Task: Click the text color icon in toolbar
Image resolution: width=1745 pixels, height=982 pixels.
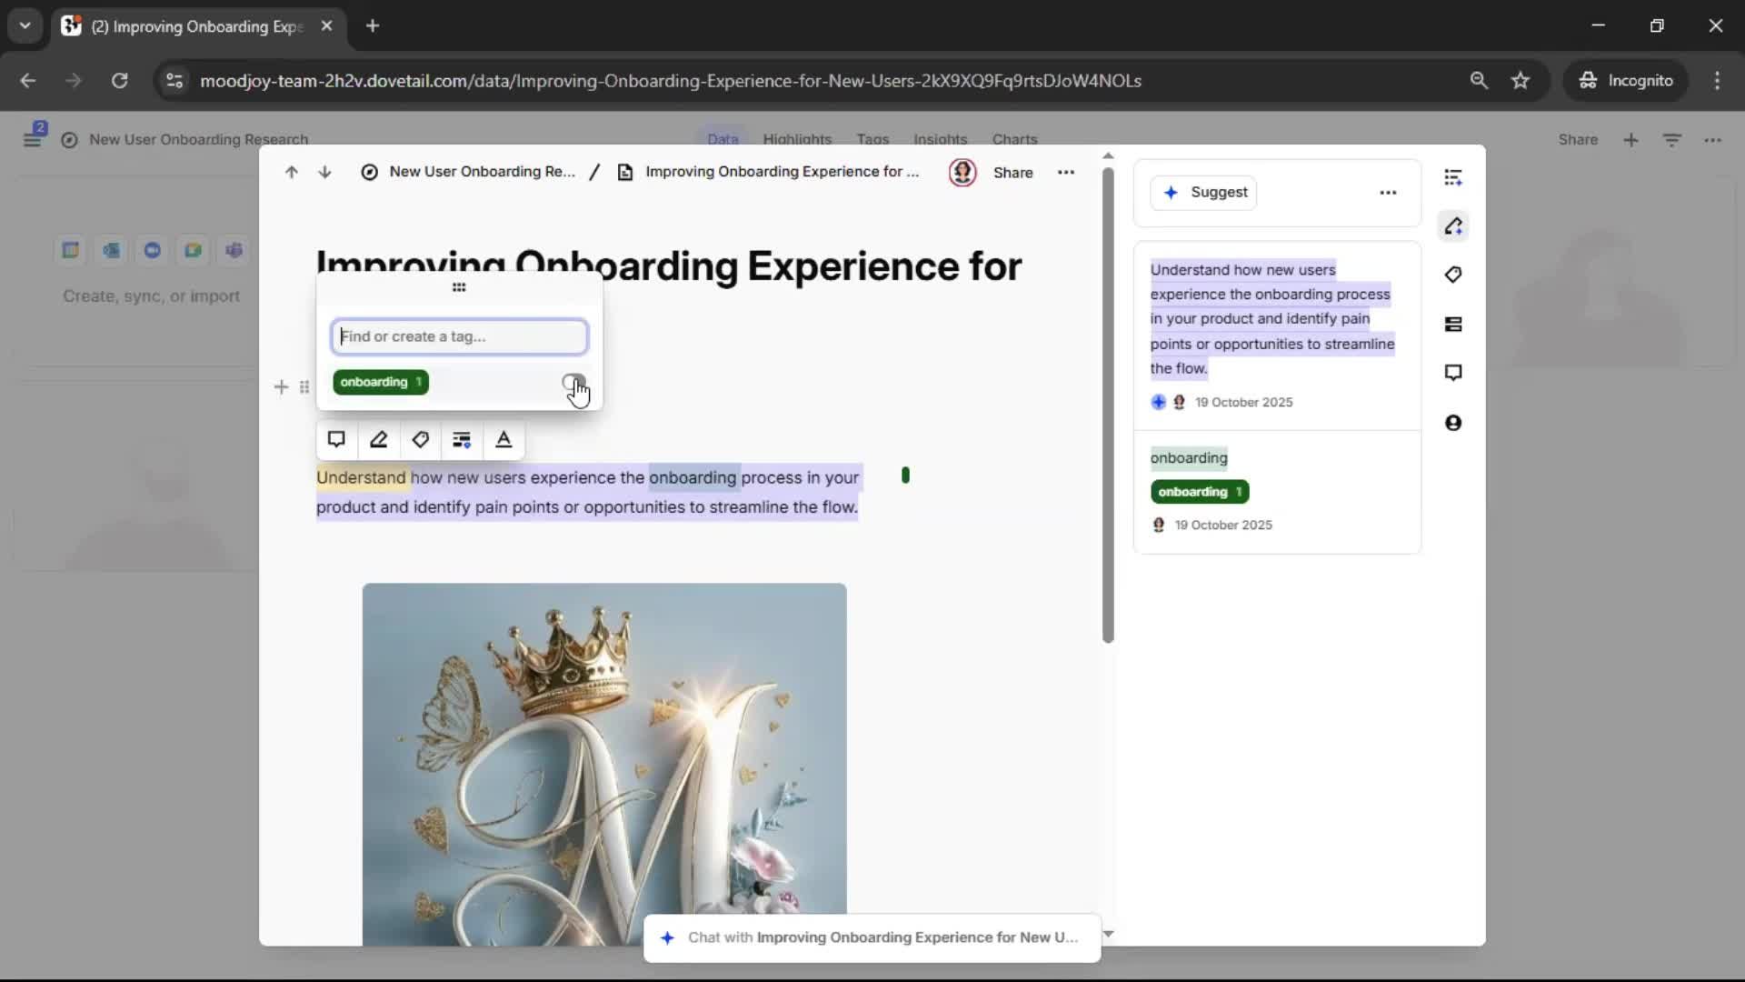Action: click(x=504, y=440)
